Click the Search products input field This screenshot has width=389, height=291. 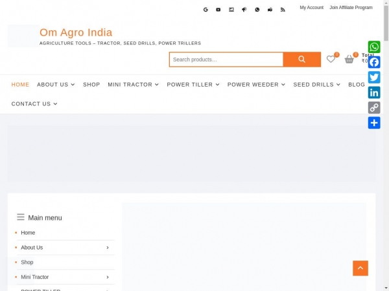[x=226, y=59]
